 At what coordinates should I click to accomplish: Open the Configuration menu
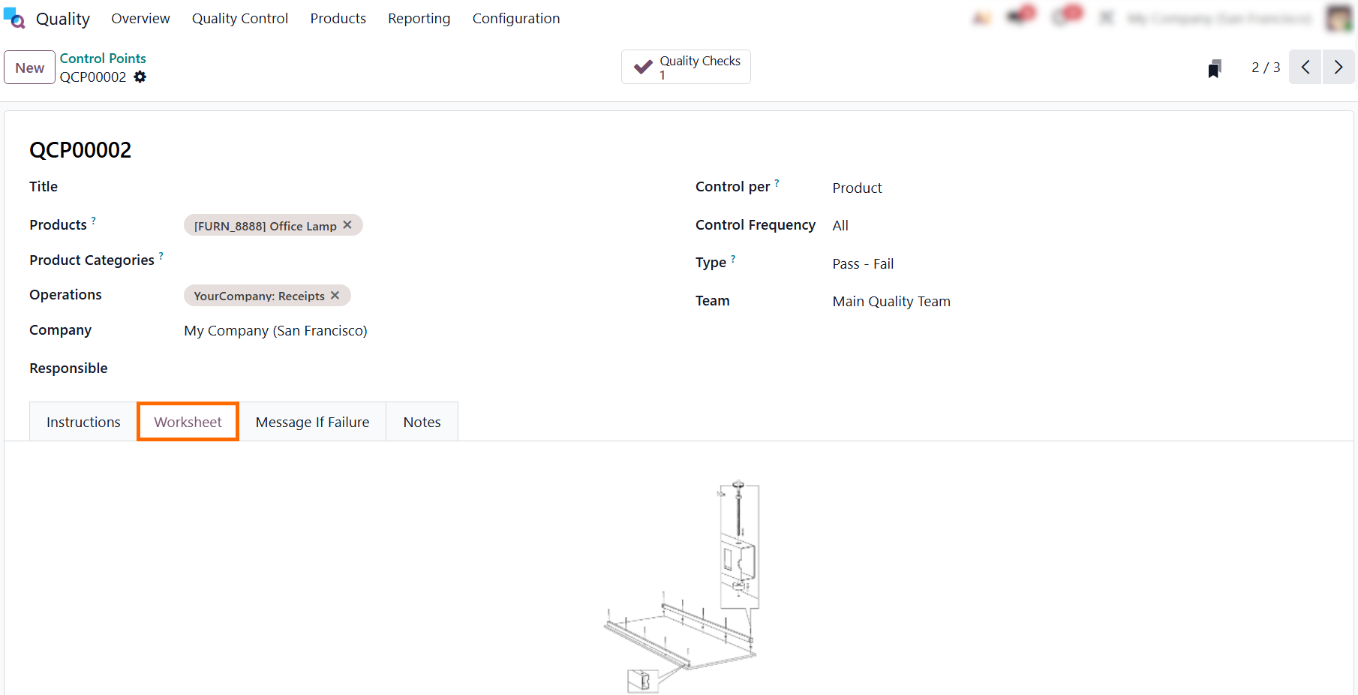click(x=516, y=18)
